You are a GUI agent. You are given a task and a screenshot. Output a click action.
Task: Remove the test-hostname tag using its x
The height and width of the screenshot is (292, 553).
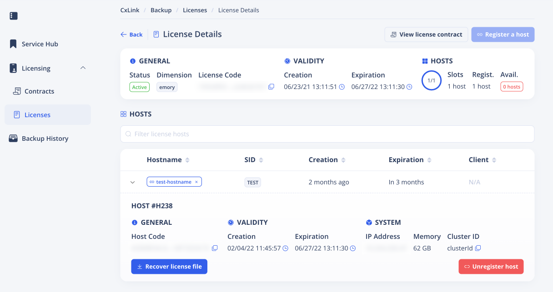(x=196, y=182)
